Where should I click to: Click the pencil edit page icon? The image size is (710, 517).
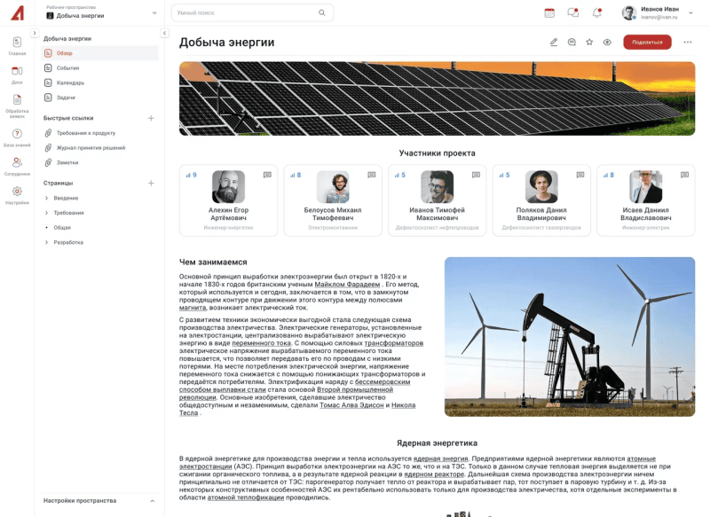[x=554, y=42]
